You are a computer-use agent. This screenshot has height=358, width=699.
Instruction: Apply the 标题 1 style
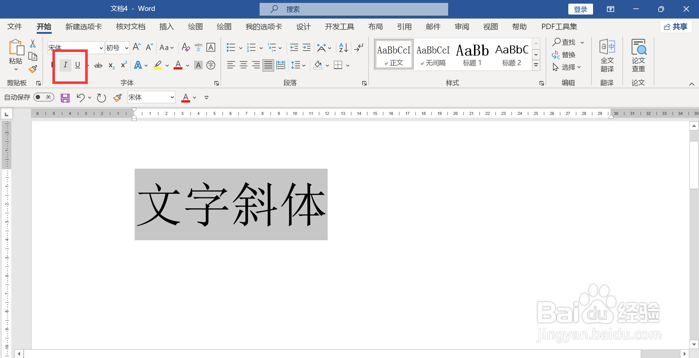point(472,55)
